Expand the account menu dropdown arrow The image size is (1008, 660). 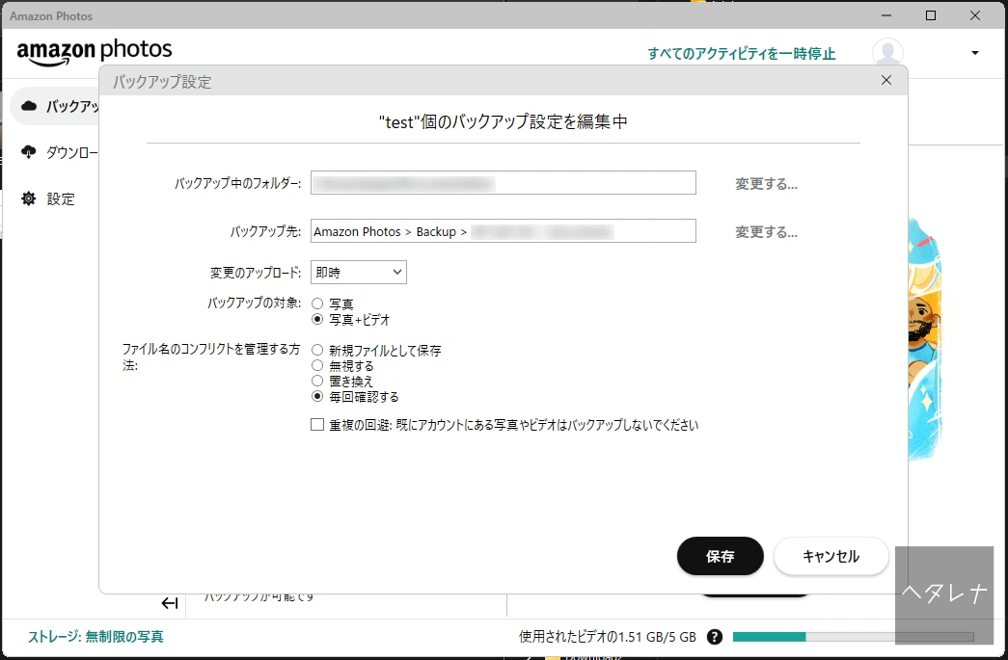(974, 54)
